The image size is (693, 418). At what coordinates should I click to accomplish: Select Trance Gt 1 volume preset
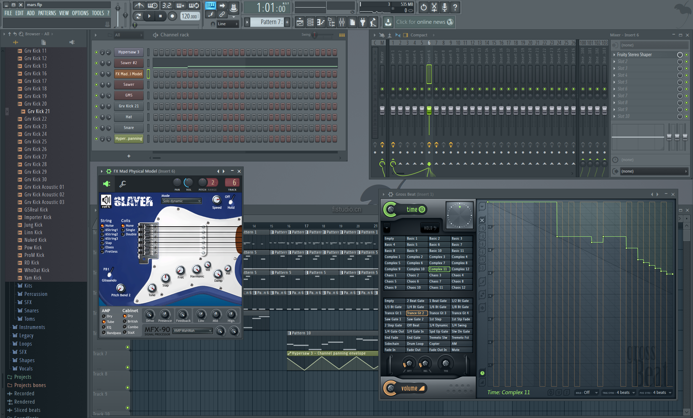(x=394, y=313)
